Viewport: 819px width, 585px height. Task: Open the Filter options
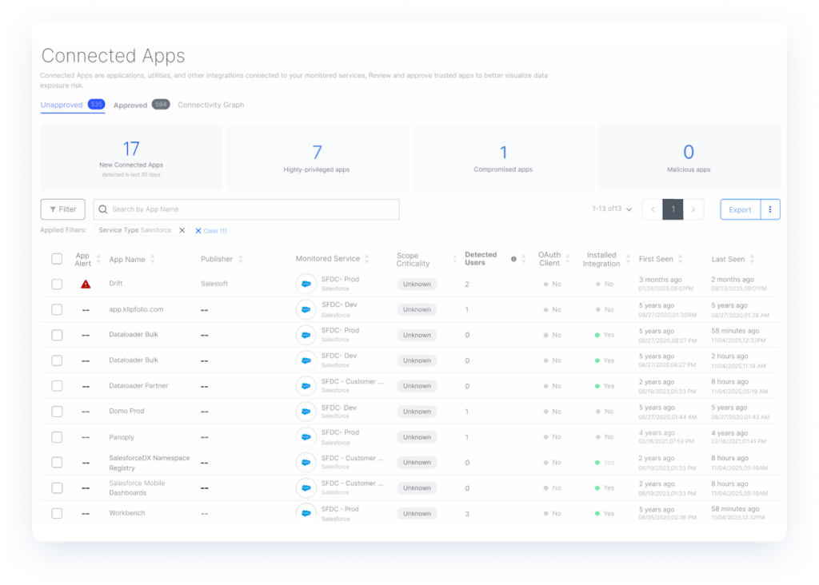pyautogui.click(x=62, y=209)
